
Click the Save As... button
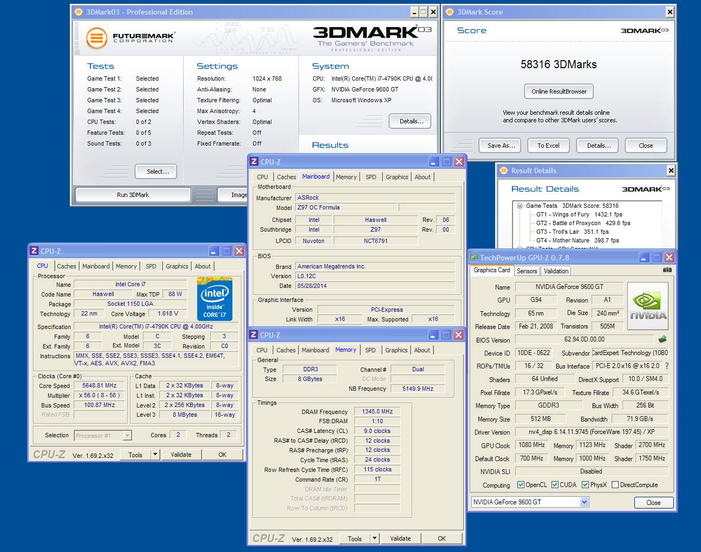coord(501,146)
